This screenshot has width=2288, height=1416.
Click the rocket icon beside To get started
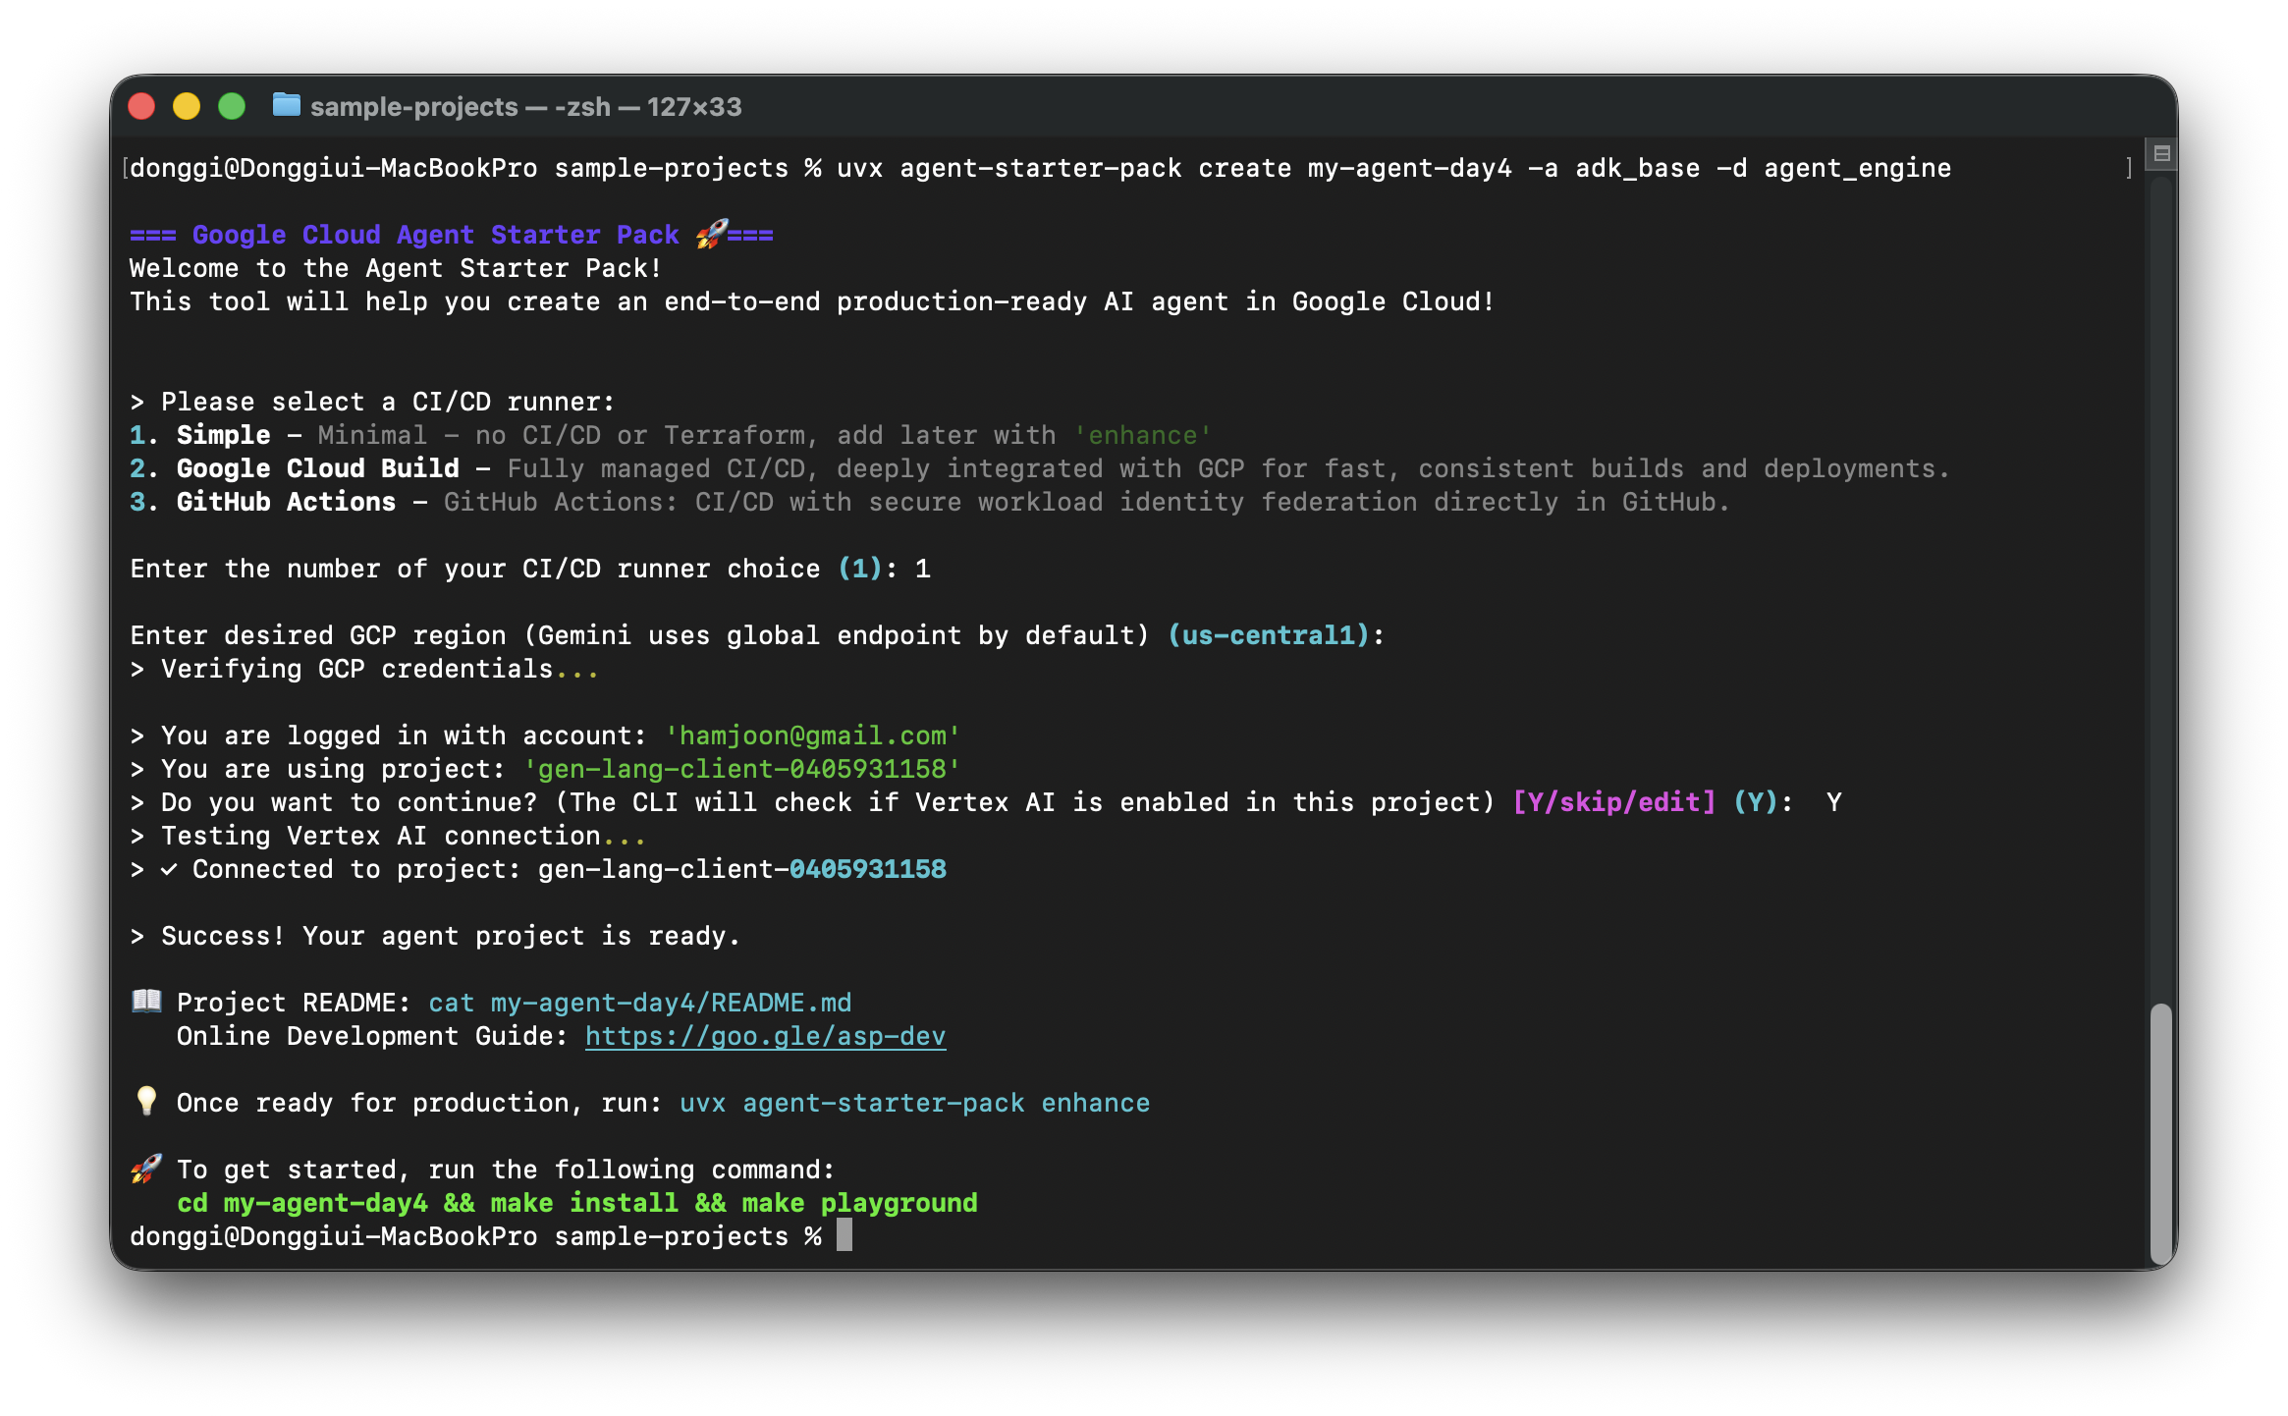146,1168
